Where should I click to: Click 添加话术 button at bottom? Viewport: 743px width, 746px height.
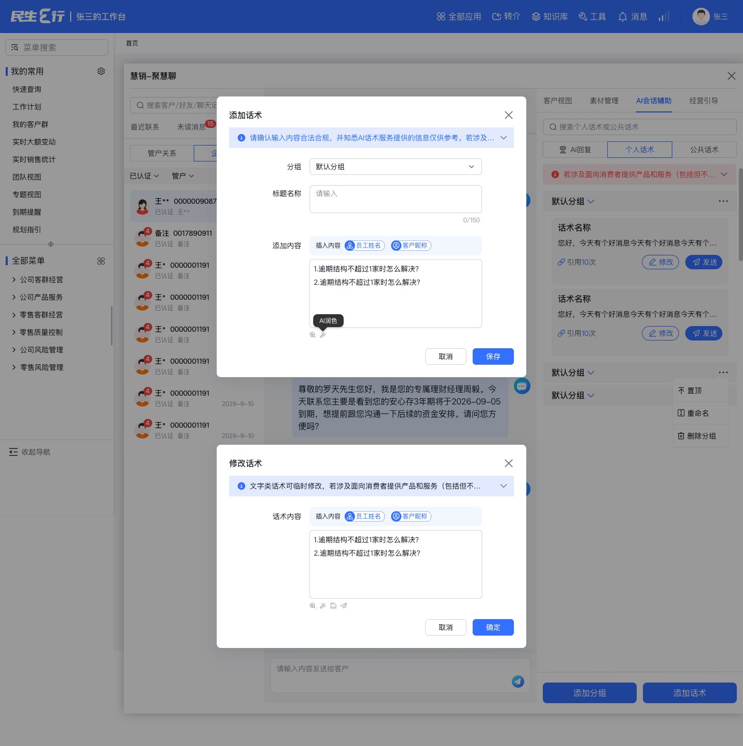click(690, 693)
